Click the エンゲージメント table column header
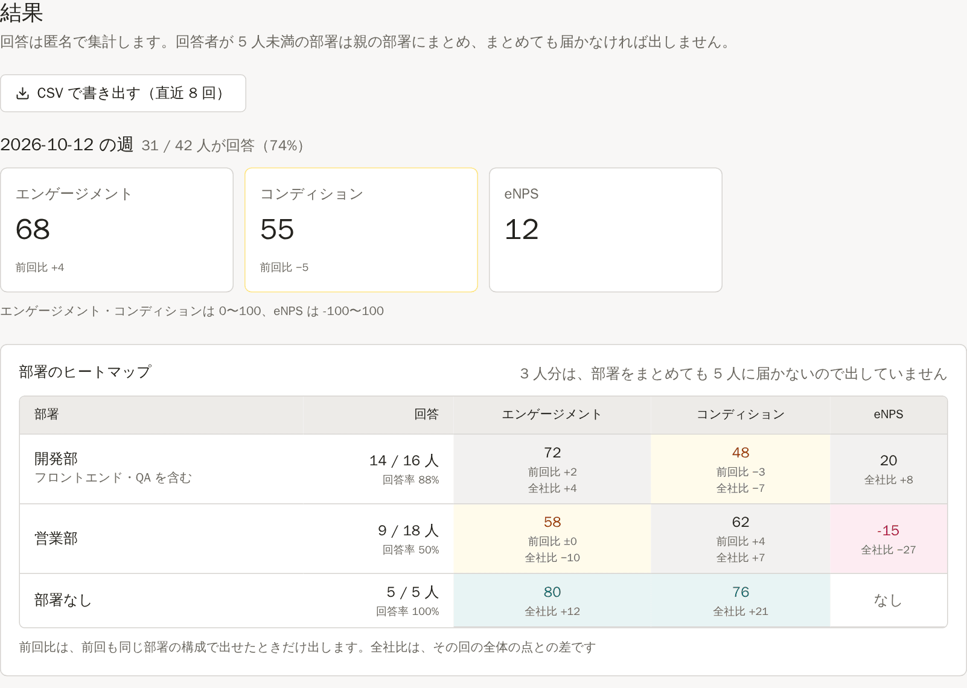 click(x=552, y=415)
